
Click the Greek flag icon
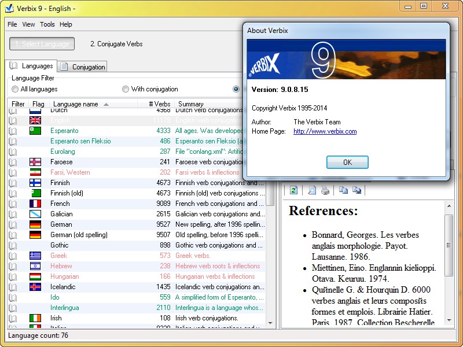click(35, 256)
